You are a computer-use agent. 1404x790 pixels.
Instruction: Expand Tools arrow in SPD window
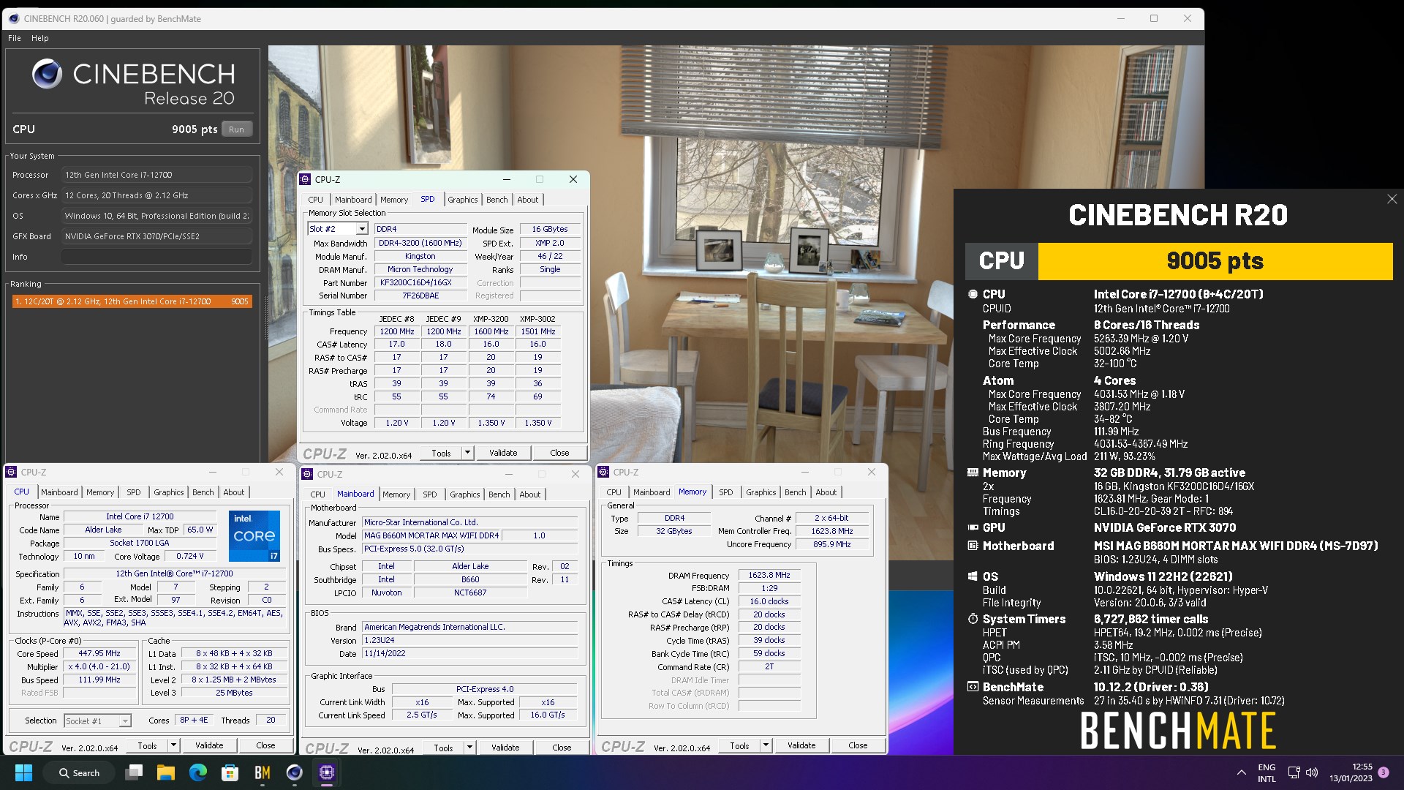tap(467, 453)
